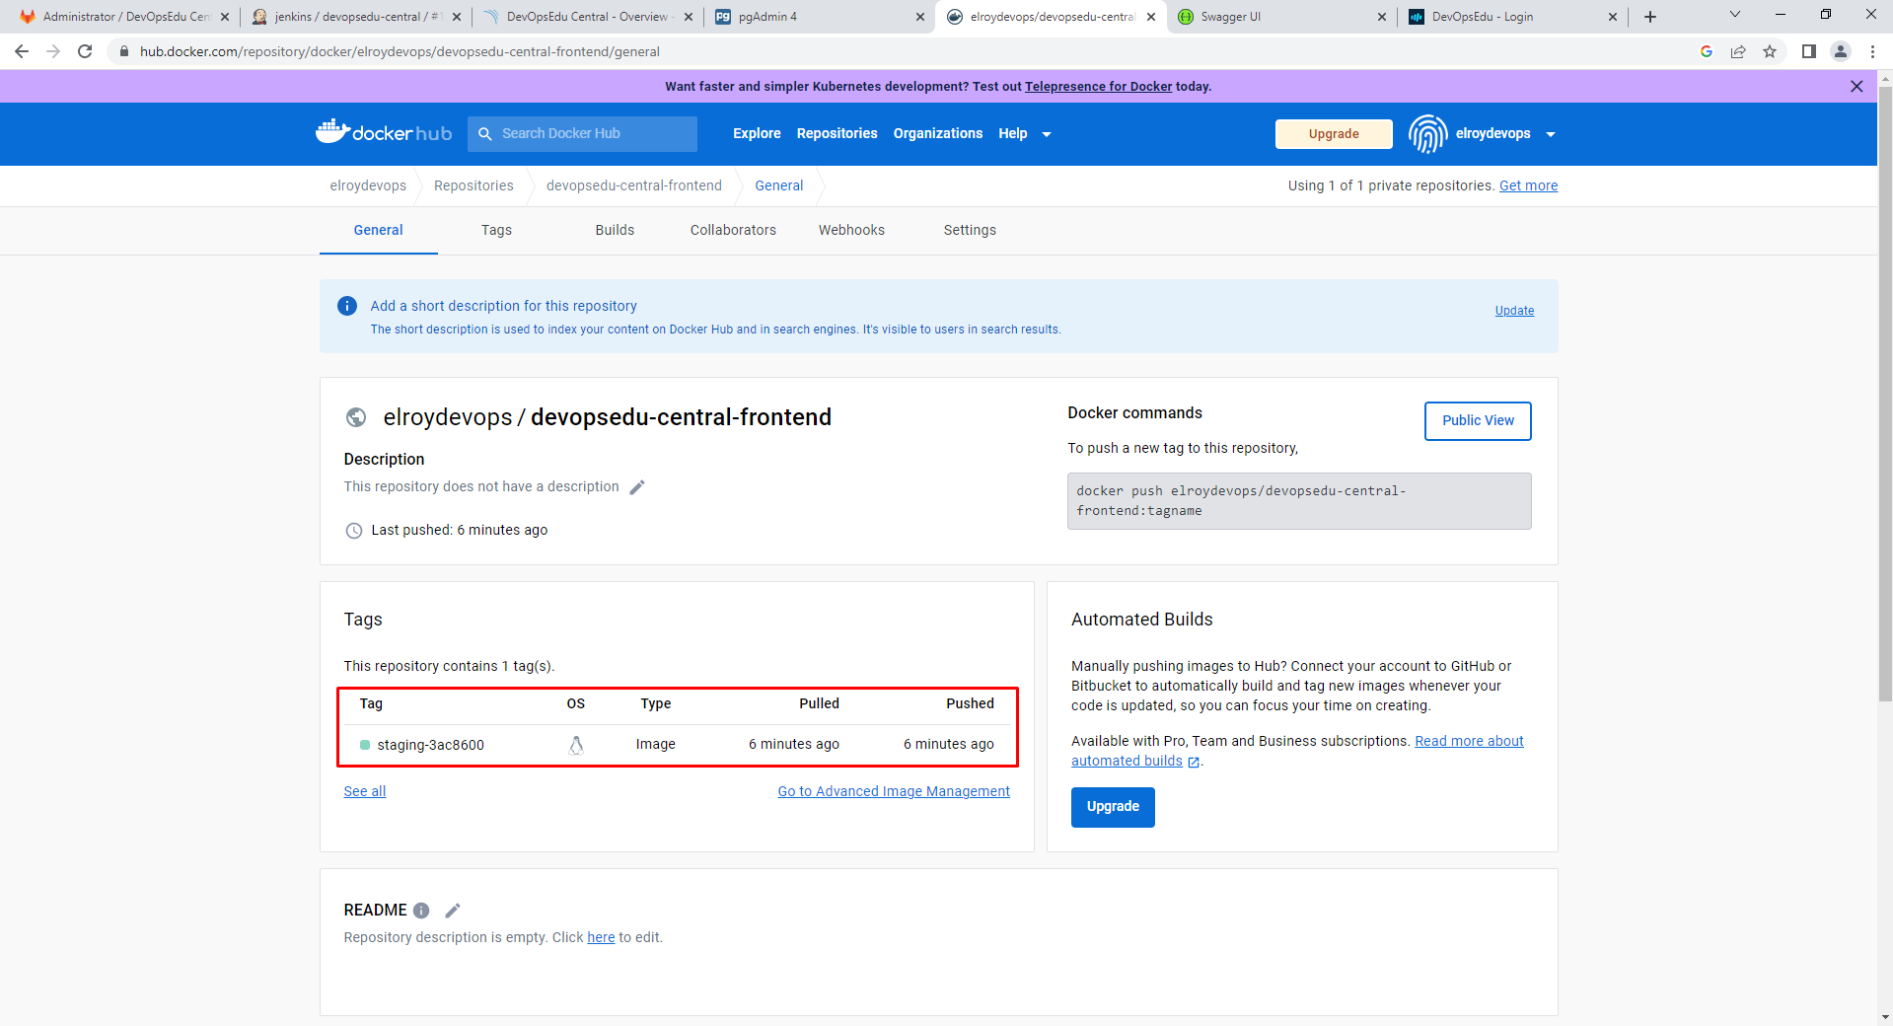Click the browser forward arrow
Viewport: 1893px width, 1026px height.
(53, 51)
